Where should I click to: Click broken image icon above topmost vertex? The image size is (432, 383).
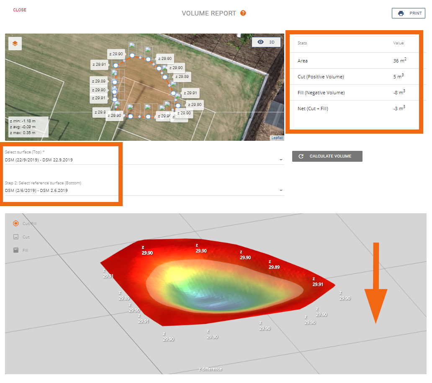[132, 46]
